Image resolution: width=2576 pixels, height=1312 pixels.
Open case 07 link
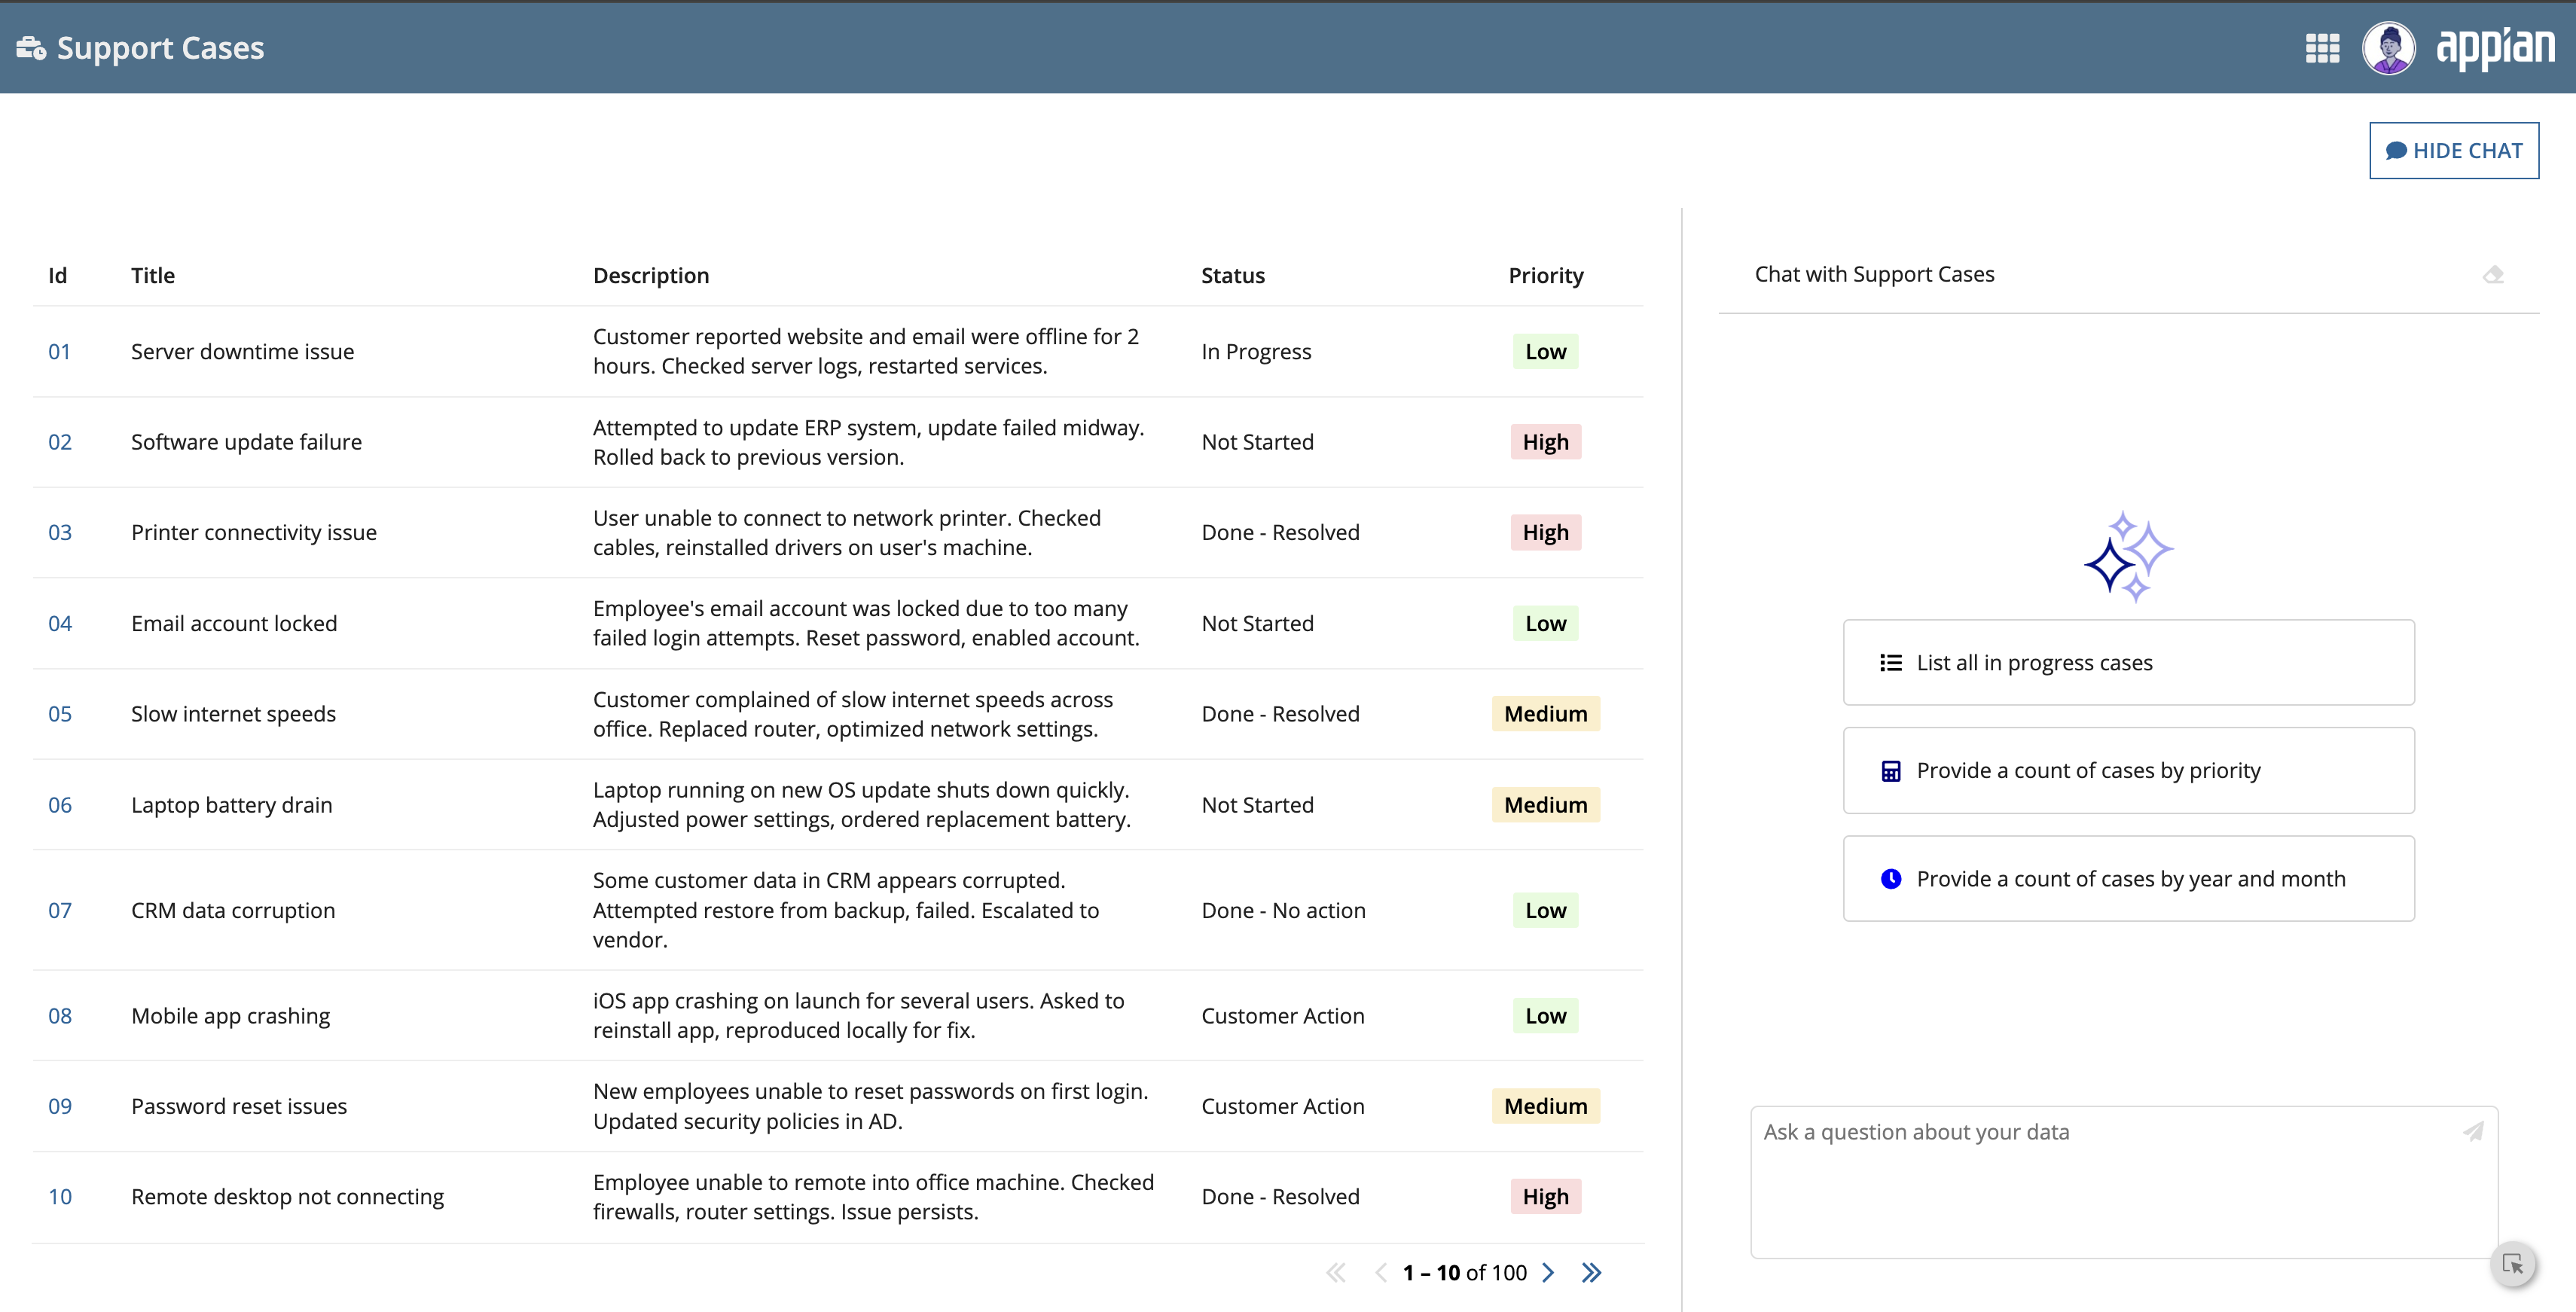tap(60, 911)
